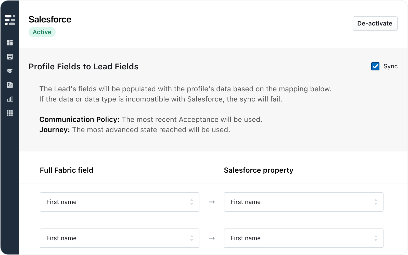
Task: Click the Active status badge
Action: pos(42,32)
